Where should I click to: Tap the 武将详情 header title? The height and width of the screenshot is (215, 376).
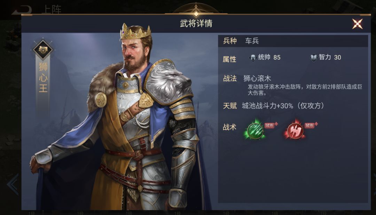click(x=196, y=23)
